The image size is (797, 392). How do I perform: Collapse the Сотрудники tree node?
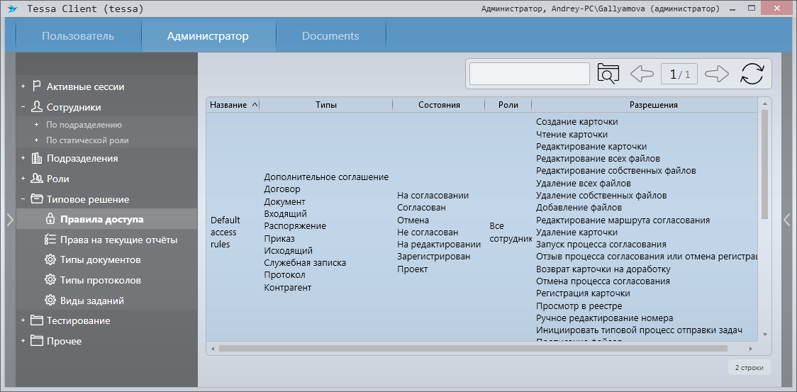23,108
